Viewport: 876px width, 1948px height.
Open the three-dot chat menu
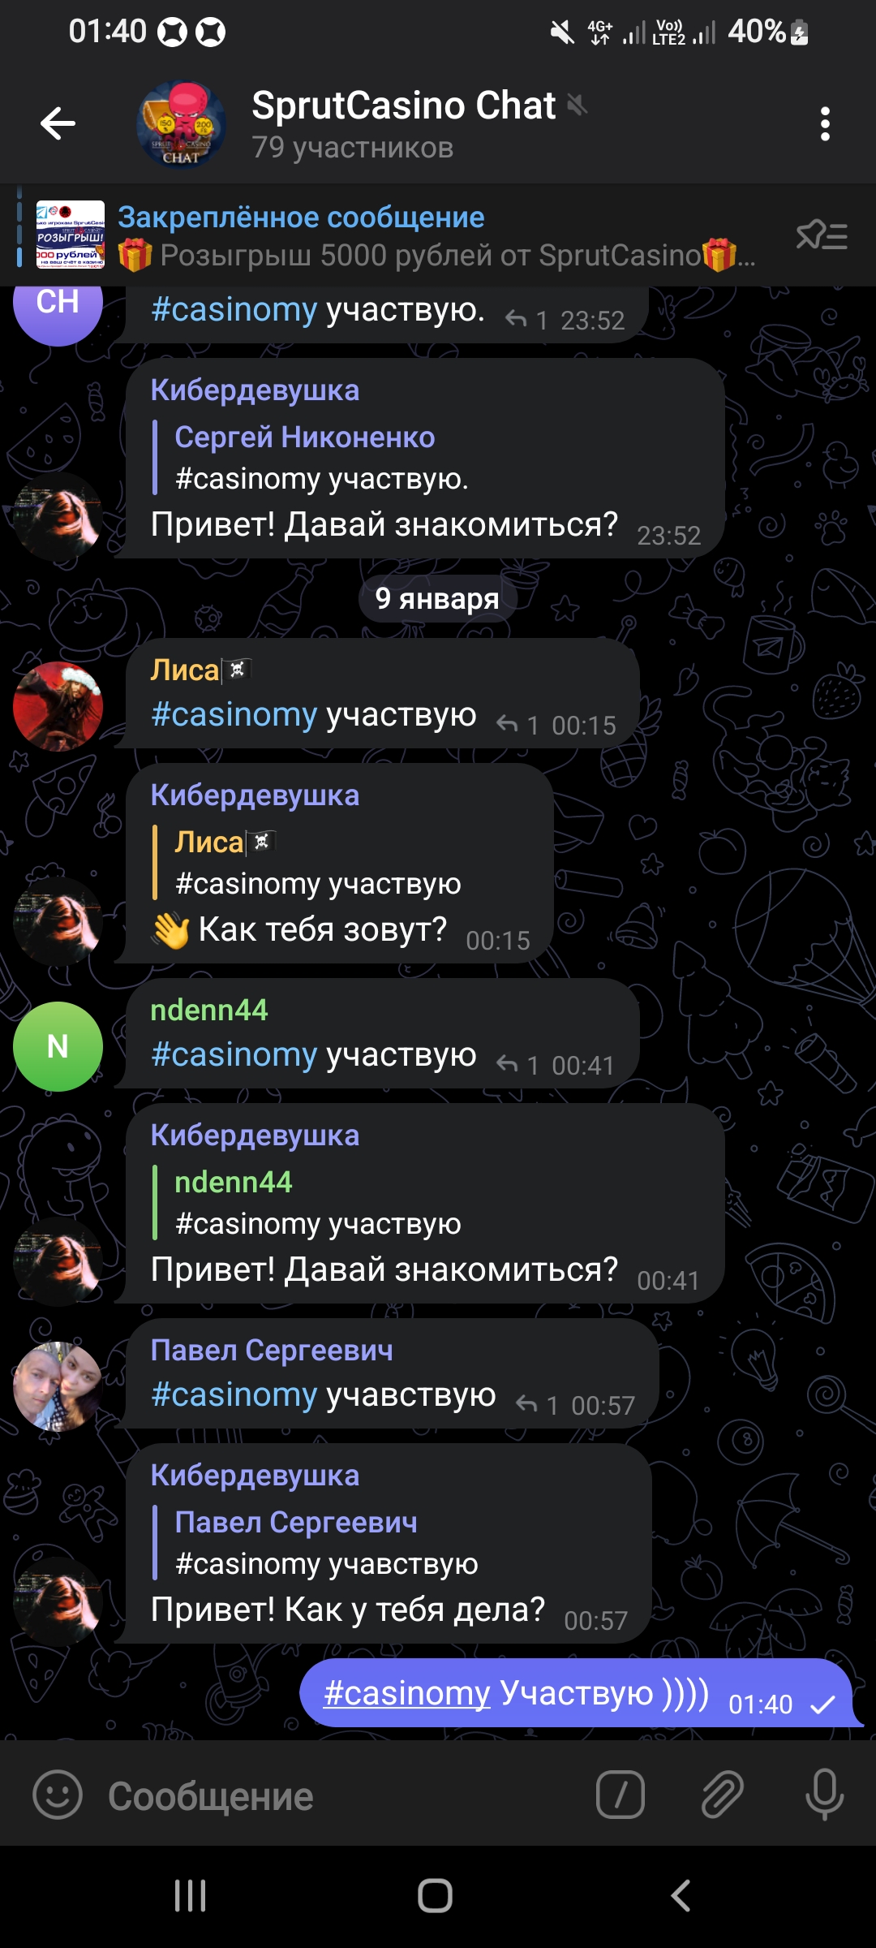click(x=825, y=124)
